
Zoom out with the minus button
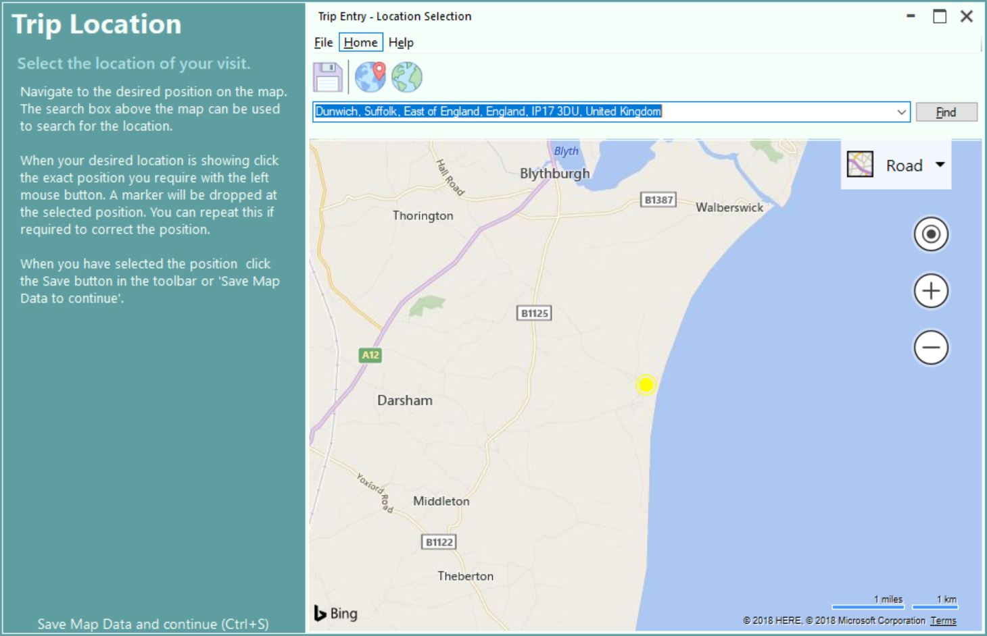coord(931,348)
